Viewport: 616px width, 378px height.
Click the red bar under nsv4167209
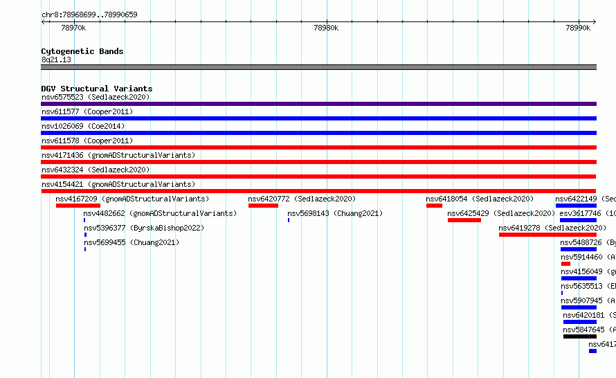click(78, 206)
